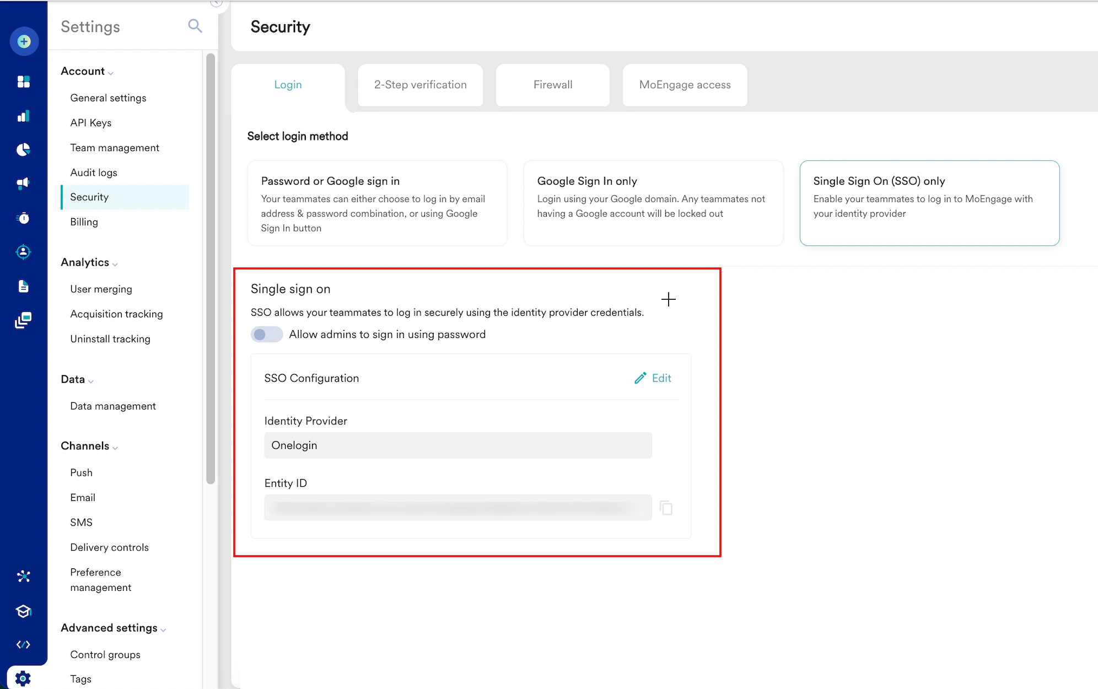1098x689 pixels.
Task: Edit the SSO Configuration
Action: point(653,378)
